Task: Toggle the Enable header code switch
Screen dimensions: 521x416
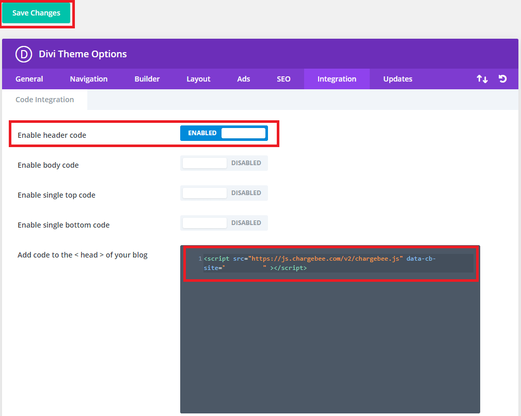Action: point(224,133)
